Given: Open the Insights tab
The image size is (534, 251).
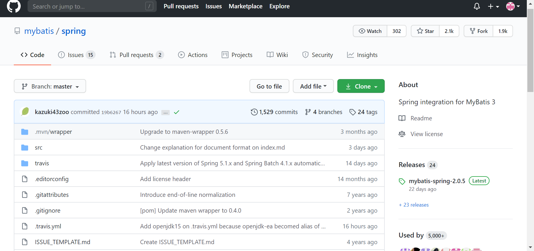Looking at the screenshot, I should pos(362,55).
